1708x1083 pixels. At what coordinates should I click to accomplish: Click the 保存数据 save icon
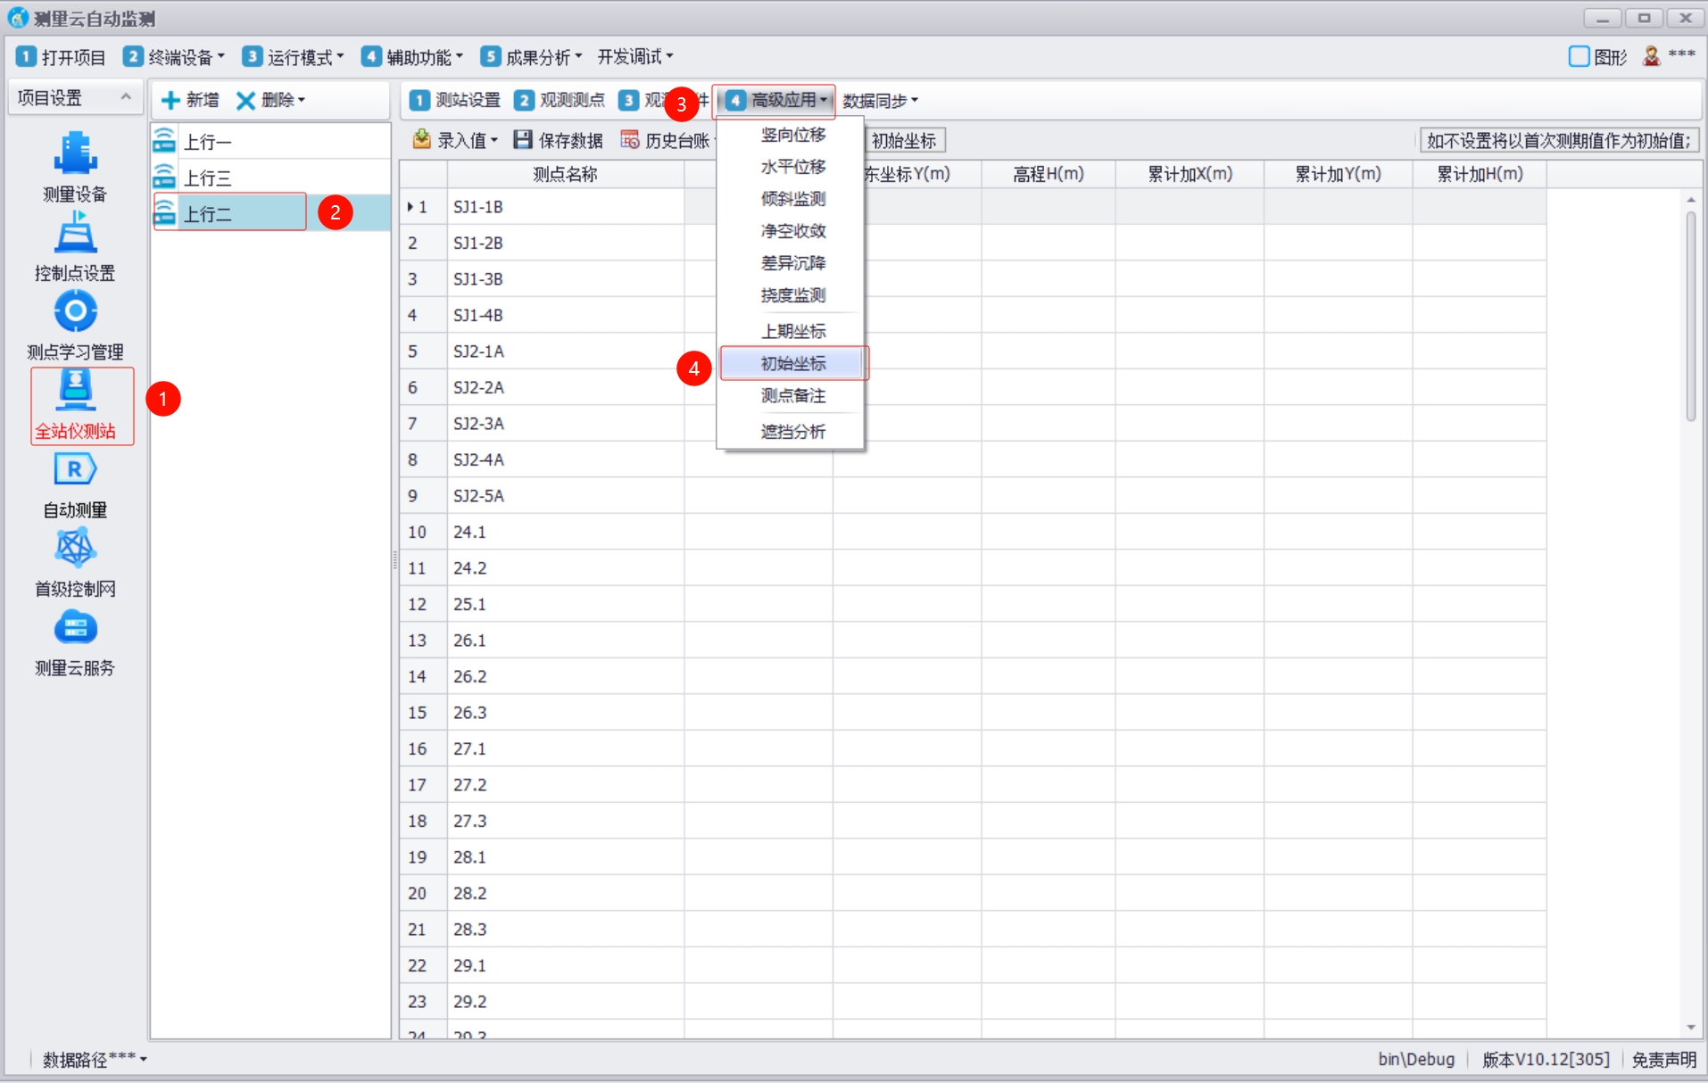pos(523,140)
